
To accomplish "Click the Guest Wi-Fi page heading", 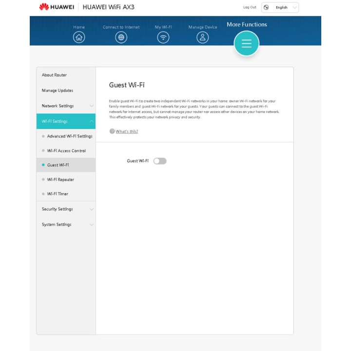I will click(x=127, y=85).
